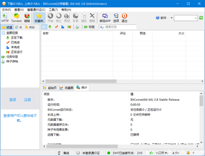205x156 pixels.
Task: Select the downloading (正在下载) tree item
Action: click(x=17, y=38)
